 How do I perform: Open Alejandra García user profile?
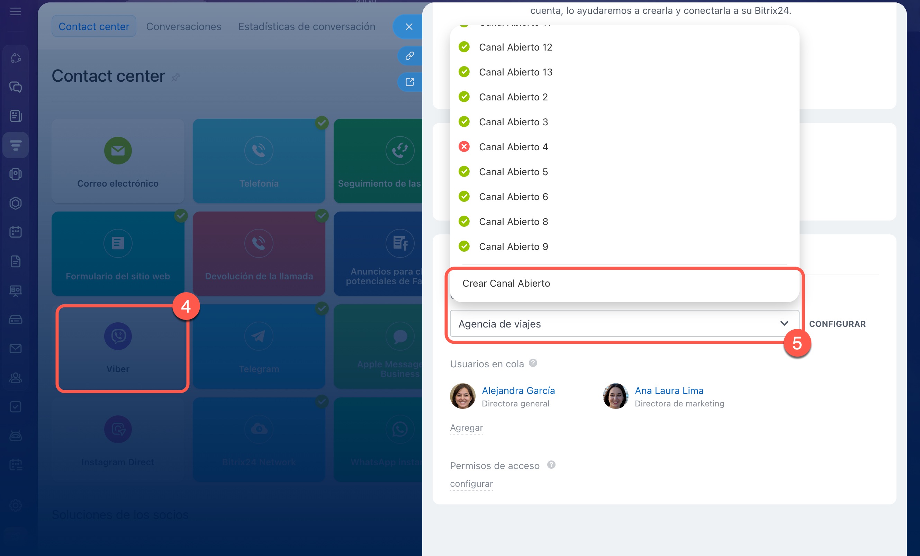click(518, 391)
